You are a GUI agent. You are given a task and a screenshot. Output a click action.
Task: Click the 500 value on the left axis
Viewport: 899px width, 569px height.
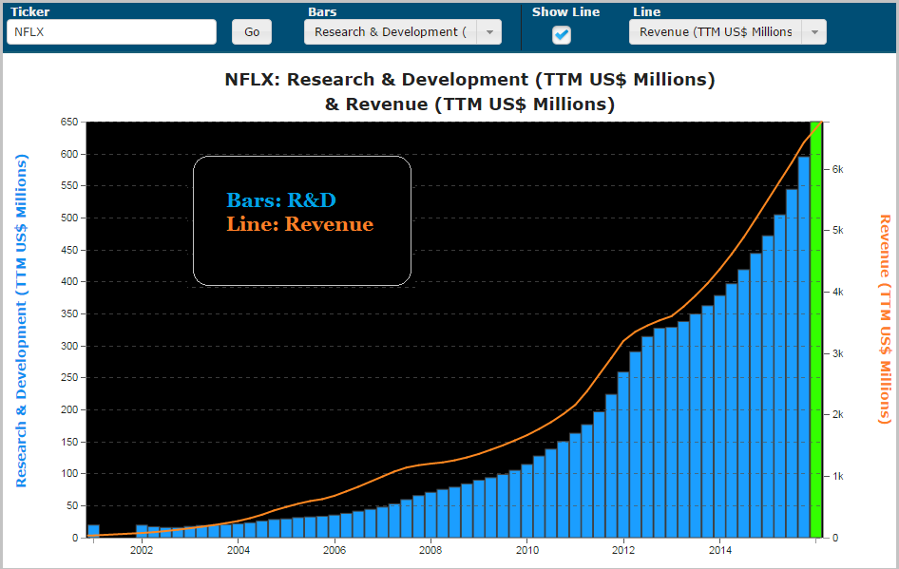click(x=68, y=218)
